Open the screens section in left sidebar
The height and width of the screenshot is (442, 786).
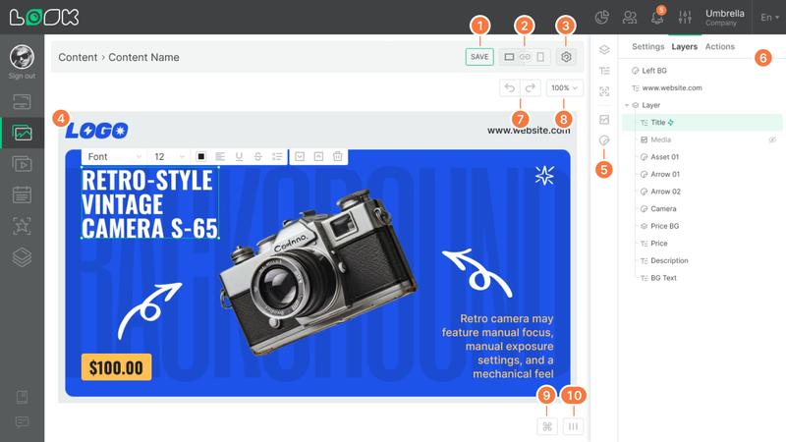pos(22,102)
